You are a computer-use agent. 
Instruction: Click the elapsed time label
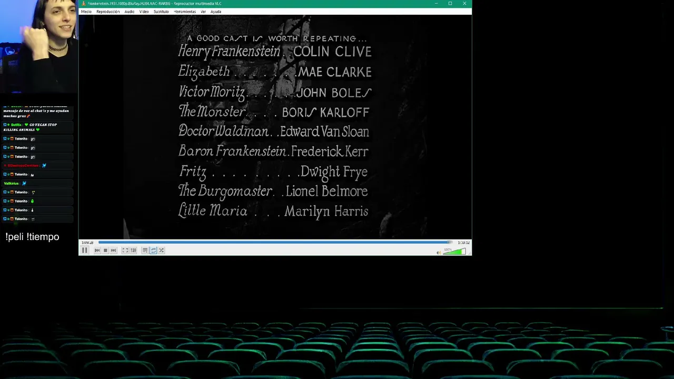(x=88, y=243)
